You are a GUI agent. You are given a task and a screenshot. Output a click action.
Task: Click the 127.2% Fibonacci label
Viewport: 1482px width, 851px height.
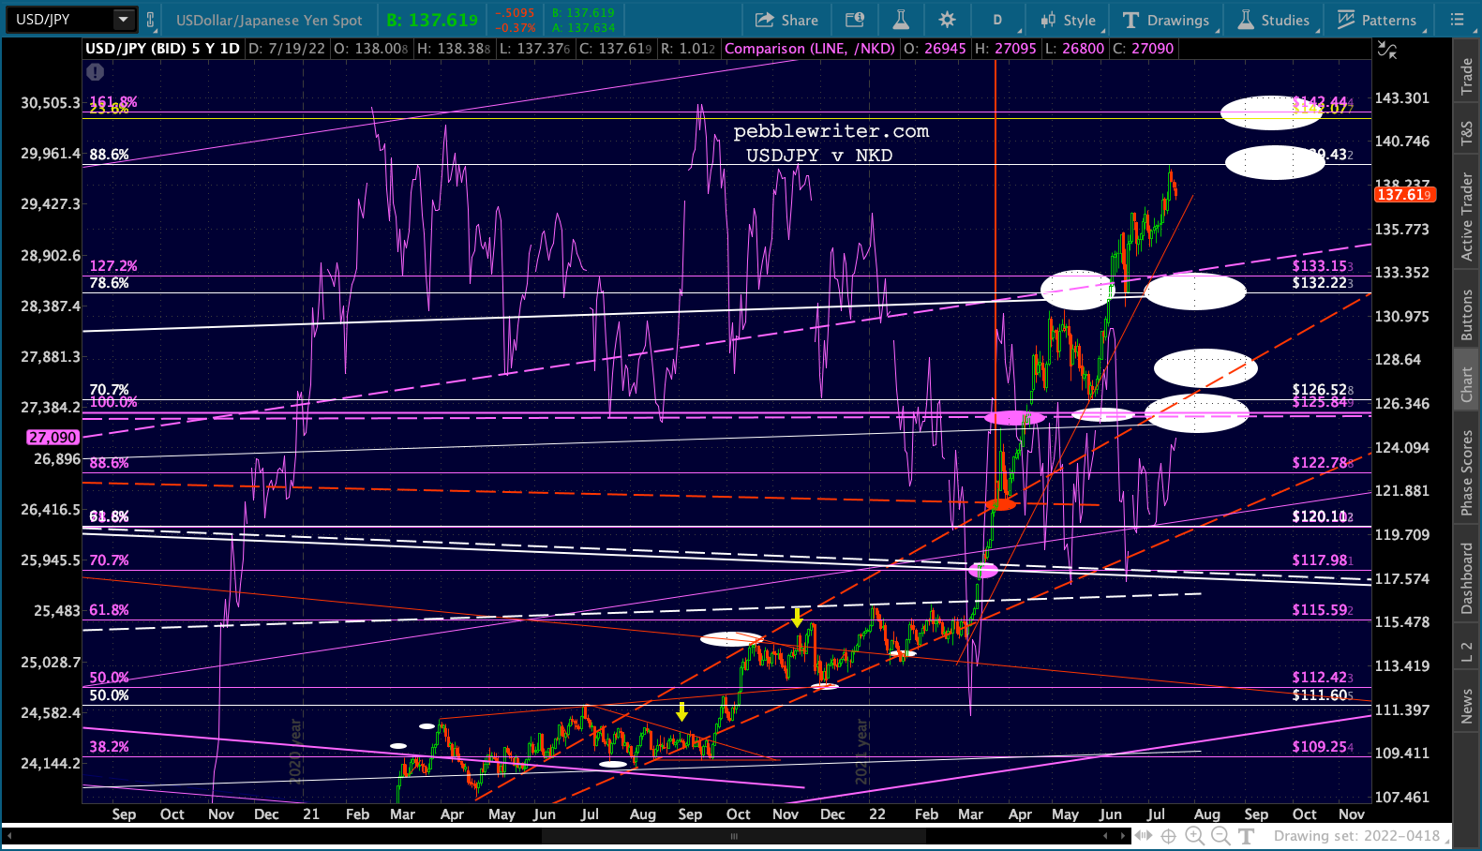click(113, 266)
